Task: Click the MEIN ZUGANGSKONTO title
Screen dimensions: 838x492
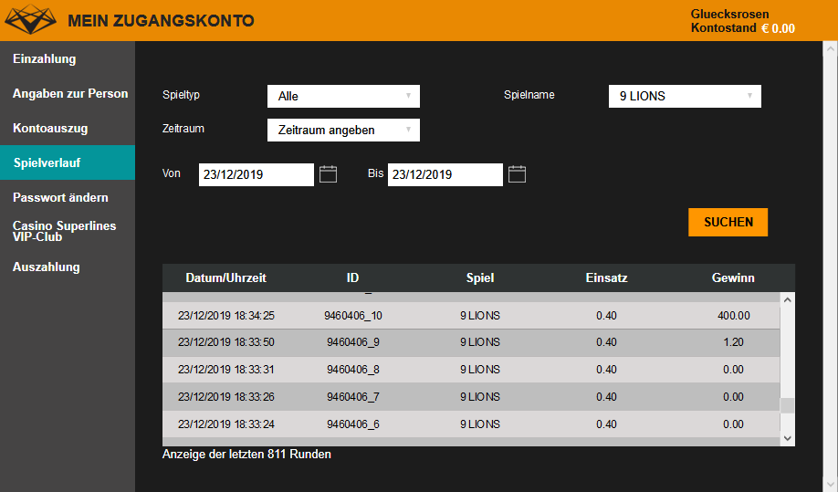Action: tap(161, 21)
